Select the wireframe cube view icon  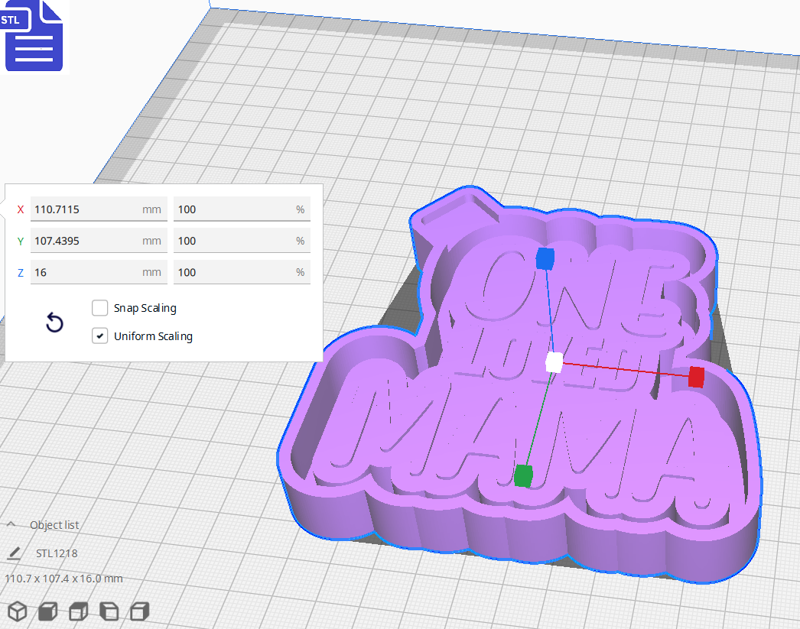[17, 611]
